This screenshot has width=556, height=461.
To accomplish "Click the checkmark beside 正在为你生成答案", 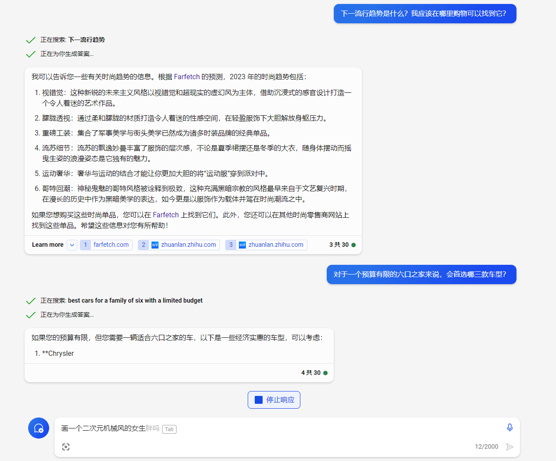I will click(30, 54).
